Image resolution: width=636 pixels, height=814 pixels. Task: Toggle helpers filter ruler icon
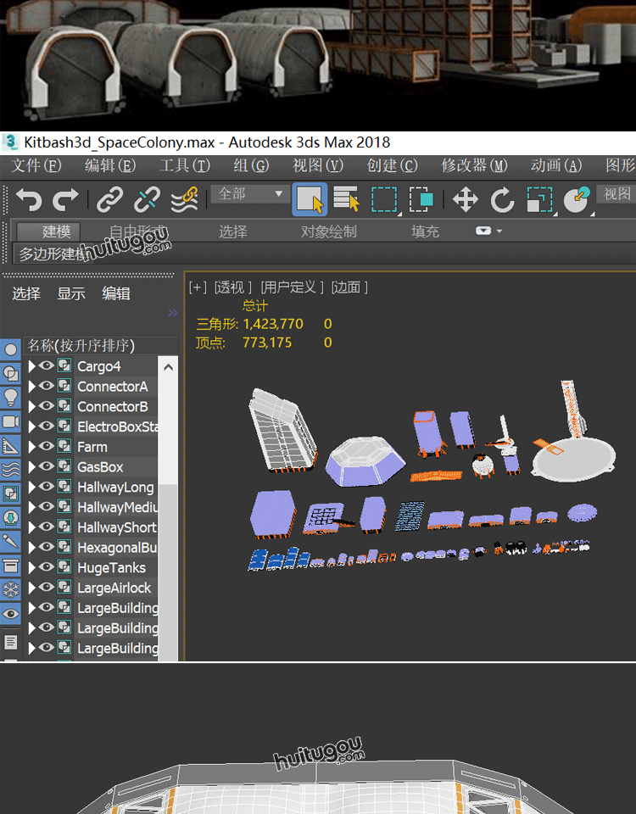coord(10,445)
